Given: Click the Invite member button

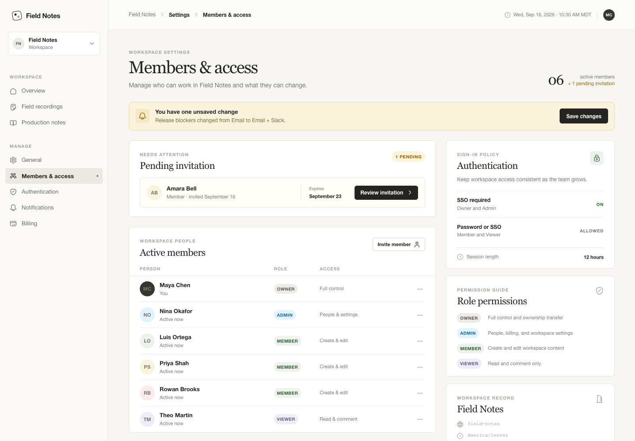Looking at the screenshot, I should point(399,244).
